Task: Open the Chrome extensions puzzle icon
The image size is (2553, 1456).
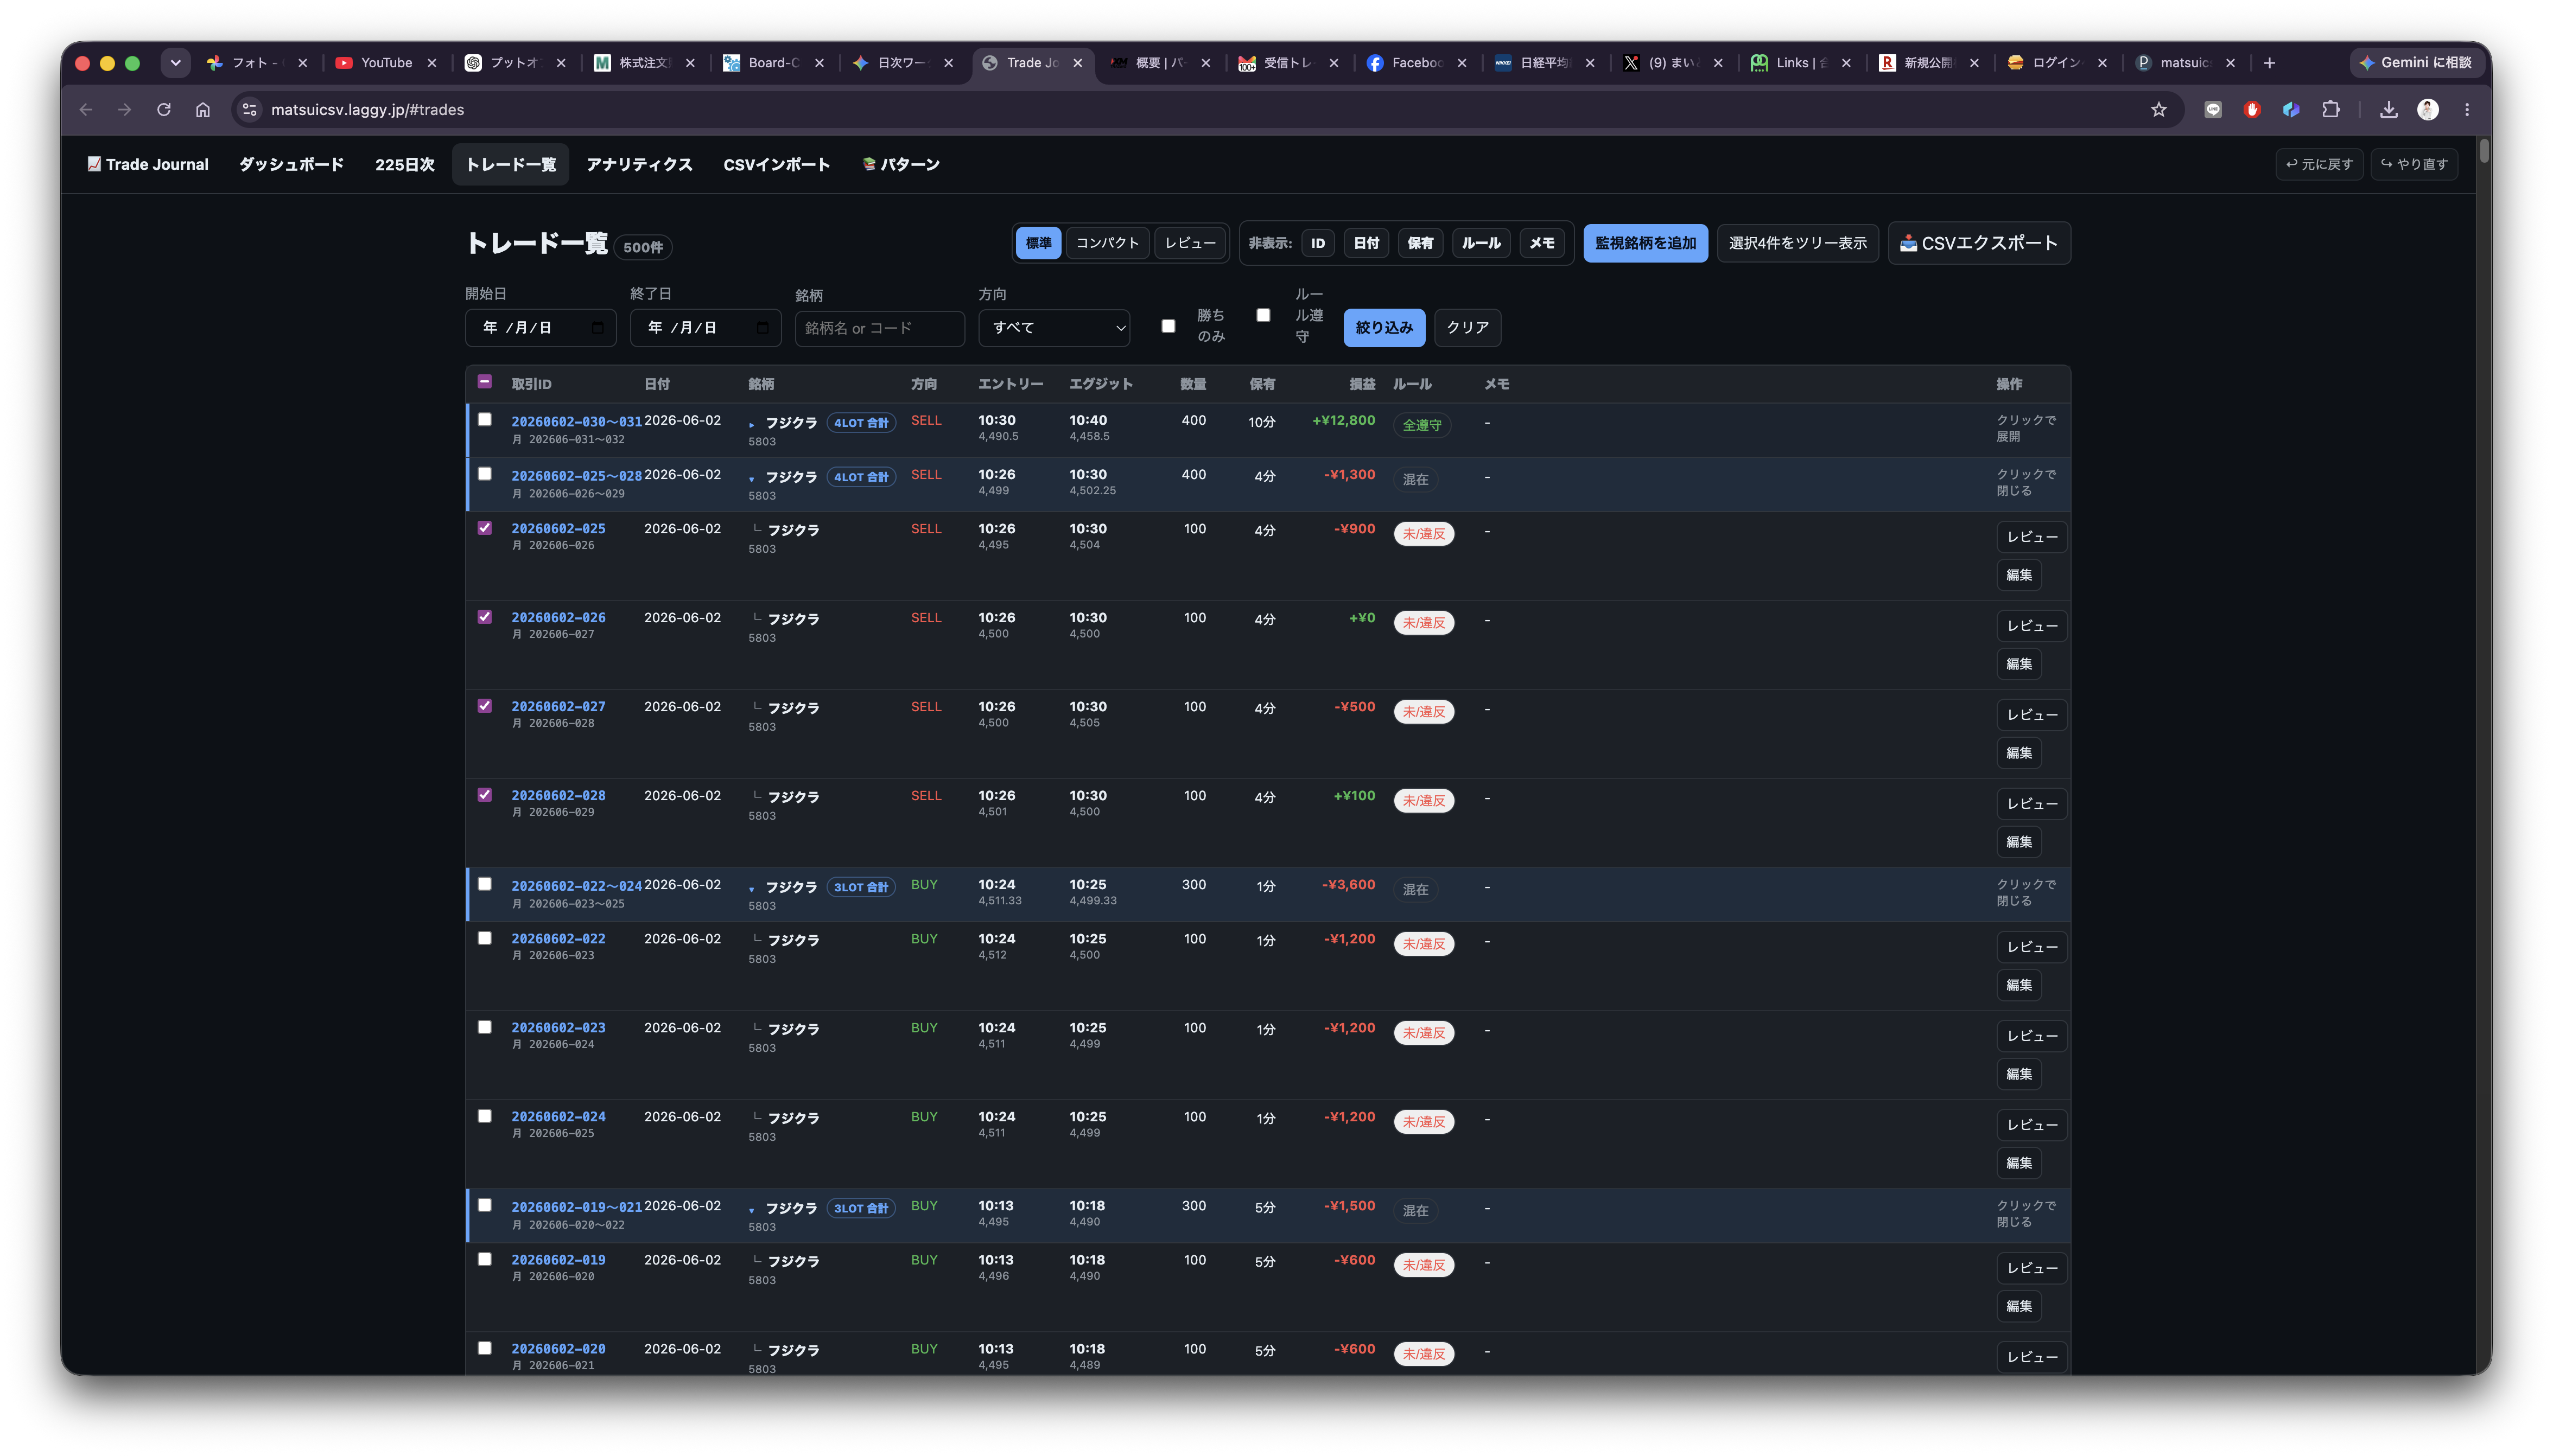Action: (2331, 110)
